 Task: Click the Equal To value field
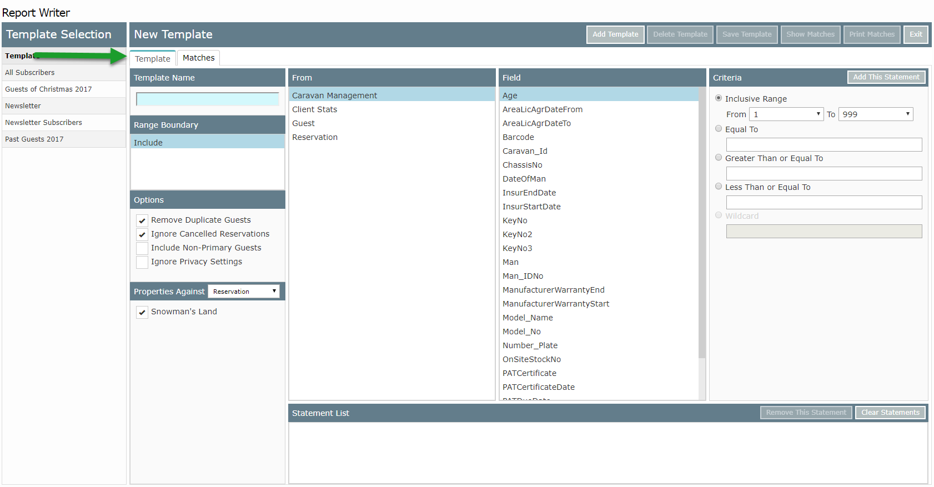click(x=824, y=145)
